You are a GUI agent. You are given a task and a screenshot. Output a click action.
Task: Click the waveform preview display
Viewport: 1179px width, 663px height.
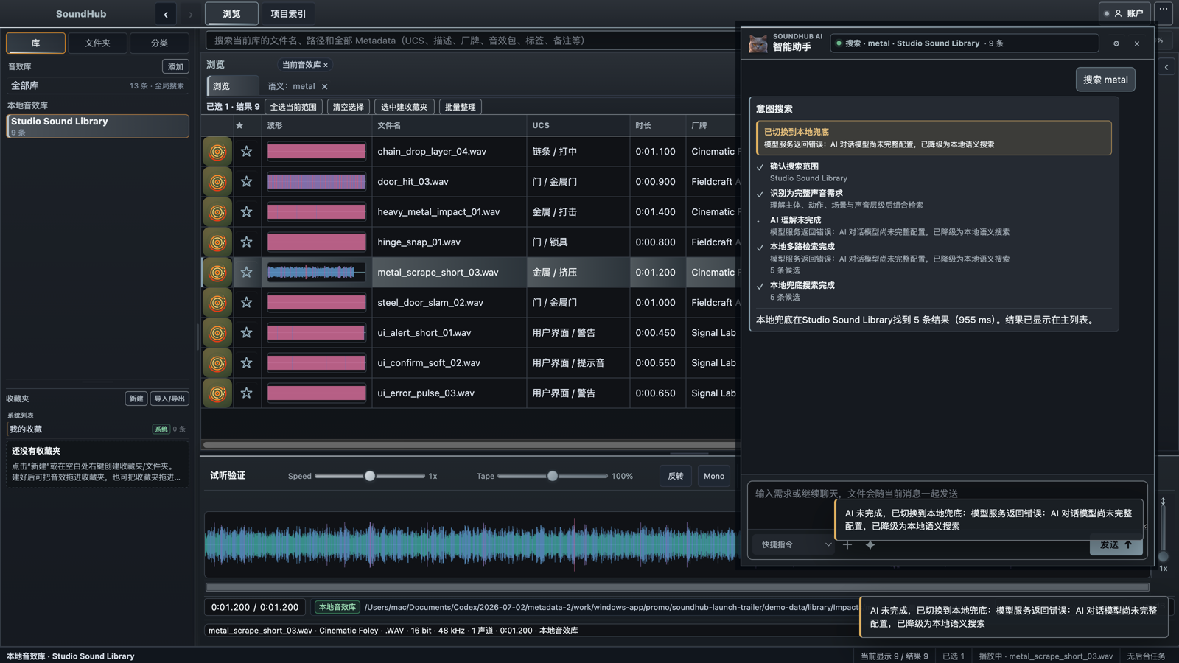[470, 544]
